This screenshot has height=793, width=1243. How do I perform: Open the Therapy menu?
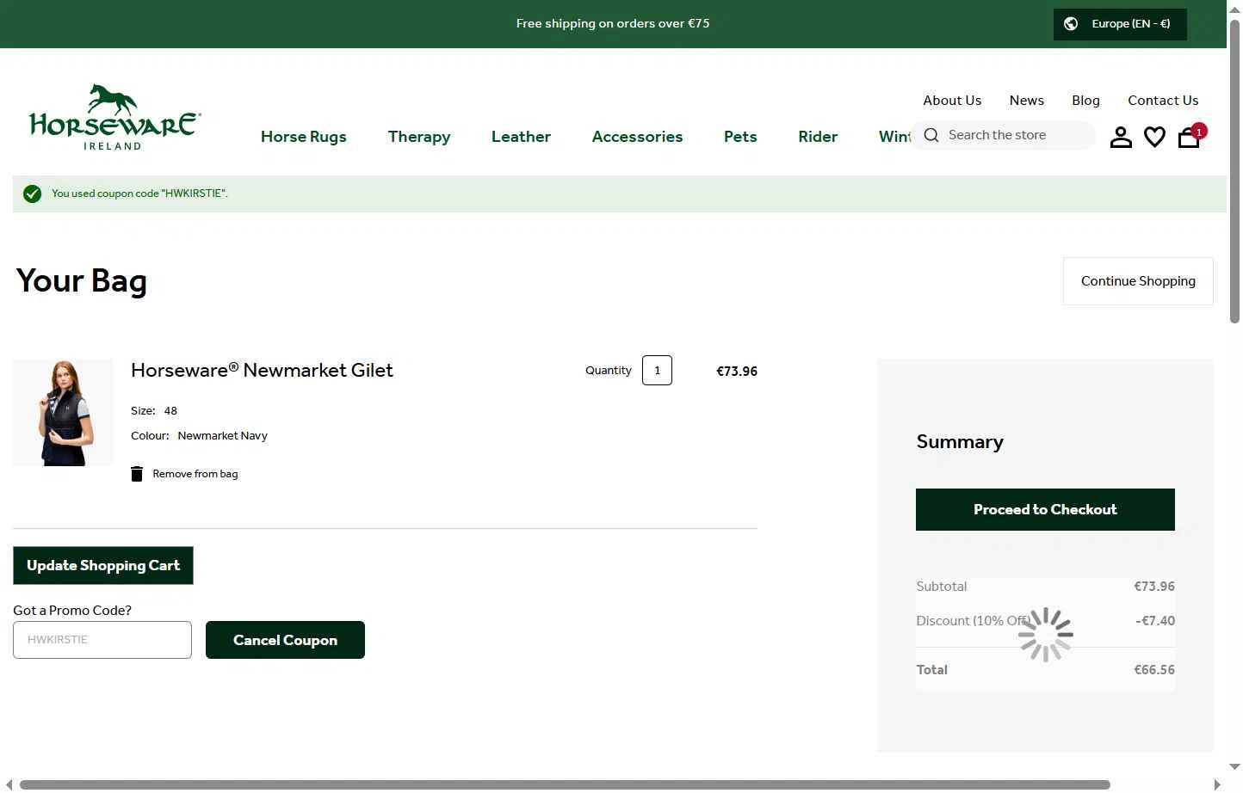pyautogui.click(x=419, y=137)
